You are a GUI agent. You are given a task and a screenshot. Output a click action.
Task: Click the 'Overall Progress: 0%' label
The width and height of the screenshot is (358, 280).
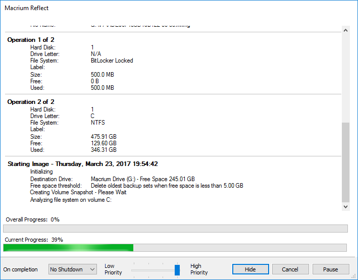[x=33, y=219]
